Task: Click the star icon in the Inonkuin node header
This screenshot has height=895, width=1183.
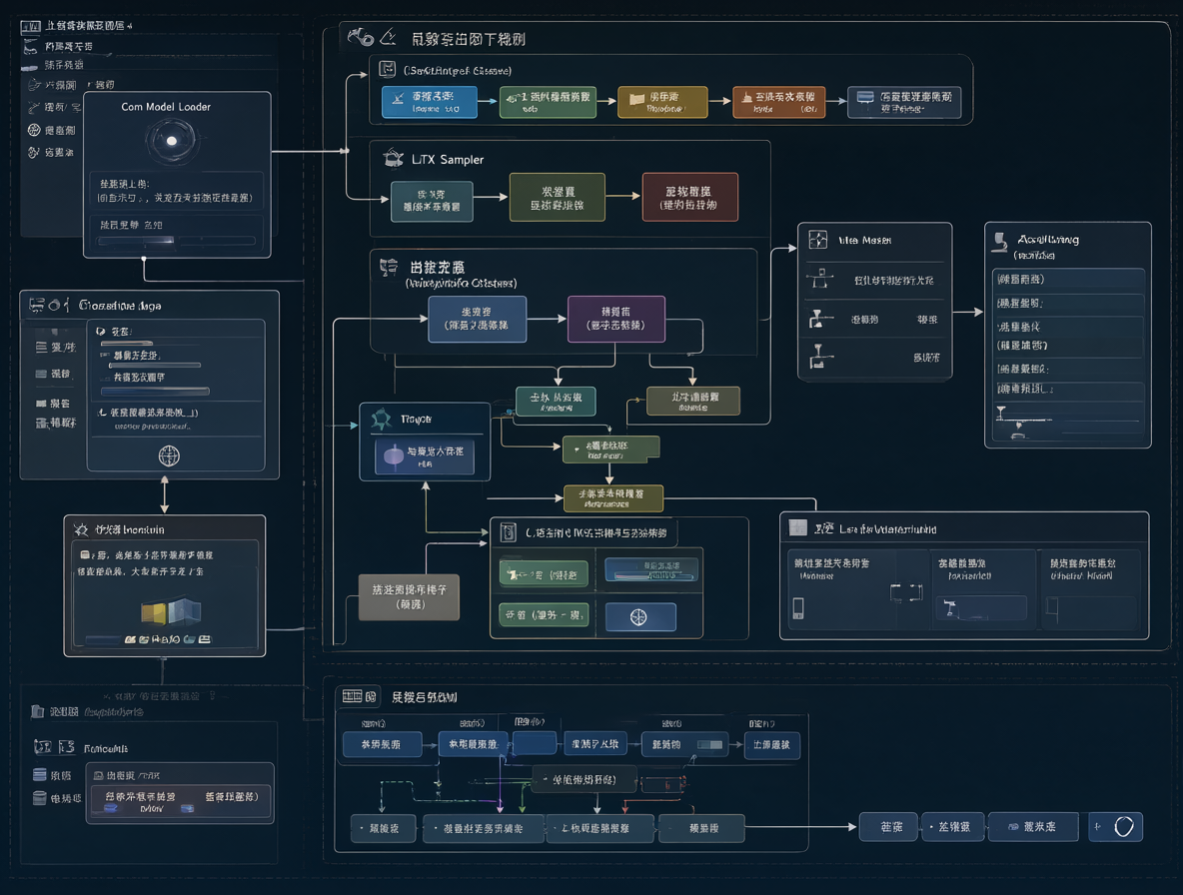Action: coord(81,529)
